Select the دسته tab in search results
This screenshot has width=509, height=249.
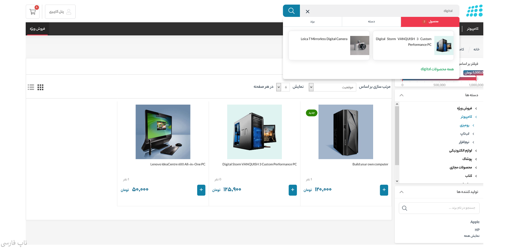[x=371, y=22]
